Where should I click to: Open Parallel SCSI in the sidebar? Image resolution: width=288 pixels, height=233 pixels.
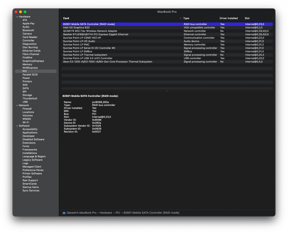[30, 75]
